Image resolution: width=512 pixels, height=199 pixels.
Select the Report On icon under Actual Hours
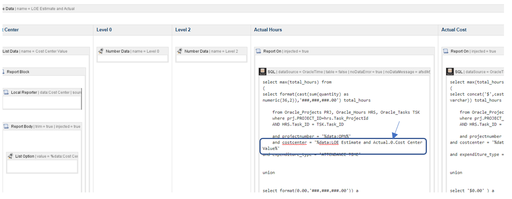[x=258, y=51]
